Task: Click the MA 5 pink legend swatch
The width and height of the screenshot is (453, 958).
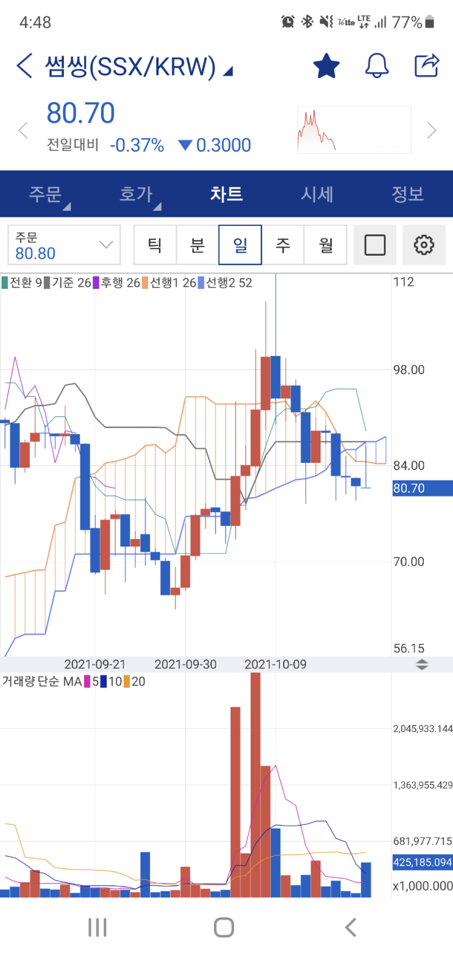Action: [88, 681]
